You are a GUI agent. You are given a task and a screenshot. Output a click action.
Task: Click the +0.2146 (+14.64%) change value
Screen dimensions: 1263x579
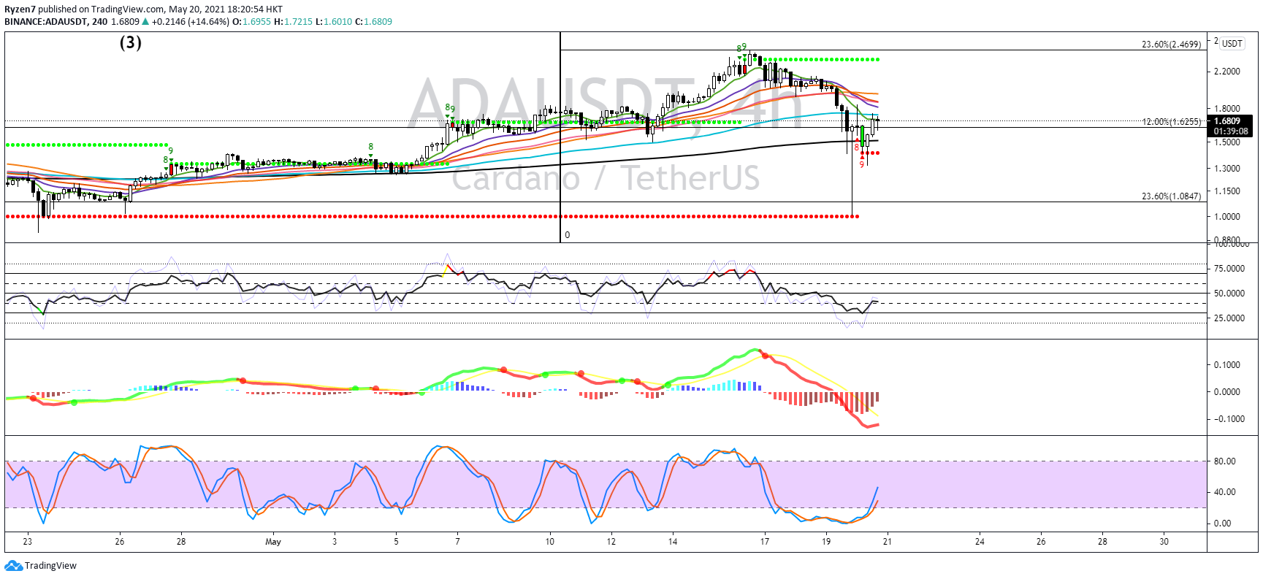[x=191, y=22]
